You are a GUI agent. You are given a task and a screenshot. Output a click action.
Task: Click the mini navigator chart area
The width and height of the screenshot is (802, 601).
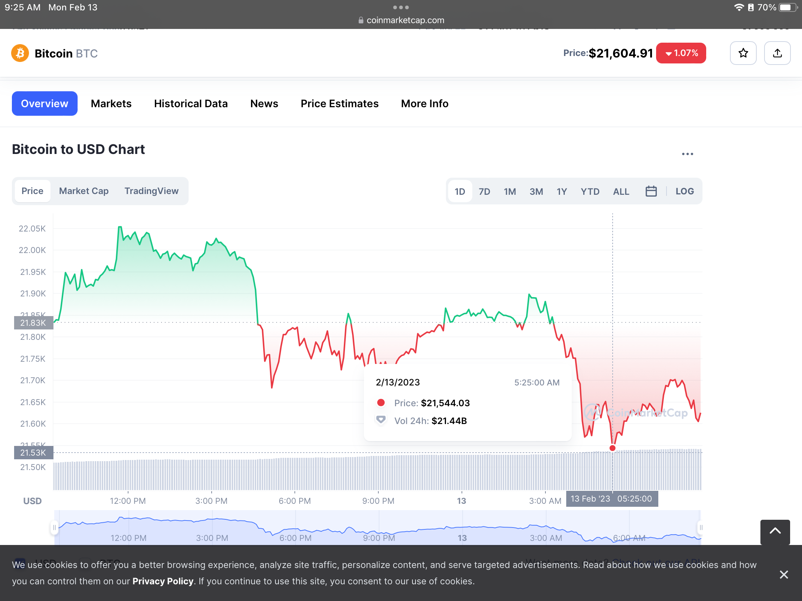378,528
